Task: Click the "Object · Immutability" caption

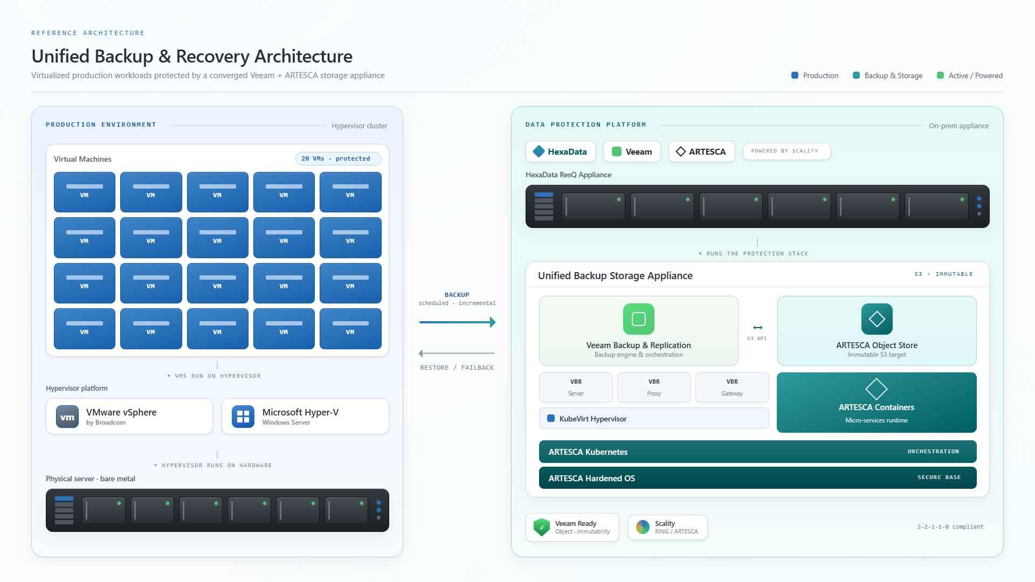Action: (583, 531)
